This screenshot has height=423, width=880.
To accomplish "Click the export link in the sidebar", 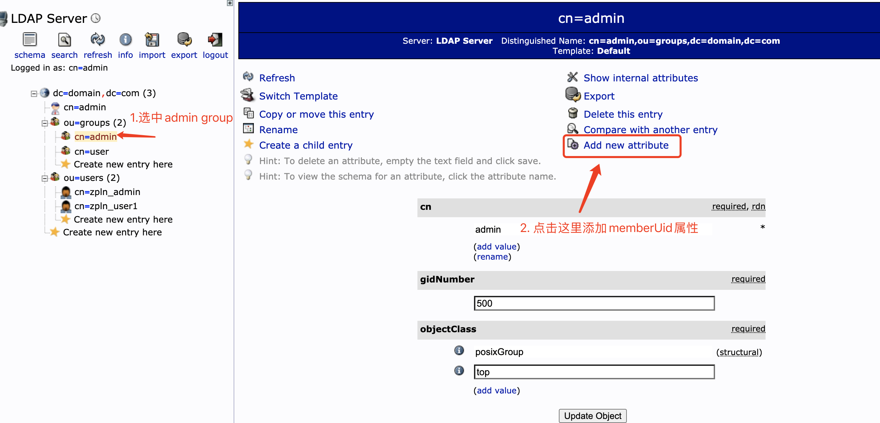I will pyautogui.click(x=184, y=55).
